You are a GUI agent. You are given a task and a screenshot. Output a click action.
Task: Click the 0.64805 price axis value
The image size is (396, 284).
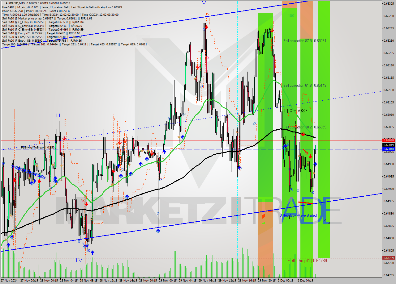point(389,250)
